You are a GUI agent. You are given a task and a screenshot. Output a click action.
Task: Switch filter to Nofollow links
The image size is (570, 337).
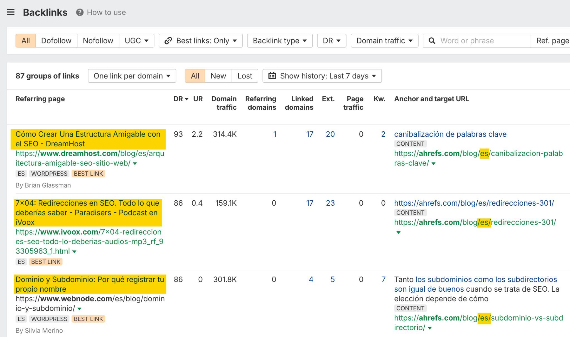98,41
